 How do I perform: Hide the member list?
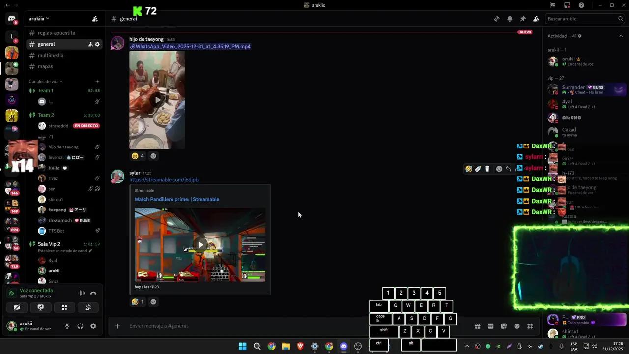tap(536, 18)
